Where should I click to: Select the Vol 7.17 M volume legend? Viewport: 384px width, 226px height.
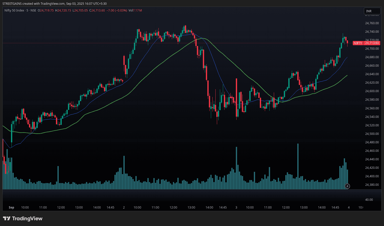[x=135, y=10]
